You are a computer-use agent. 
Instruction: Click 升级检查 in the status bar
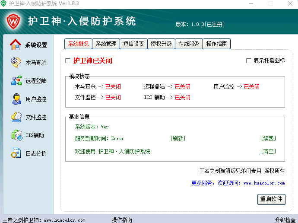tap(285, 220)
